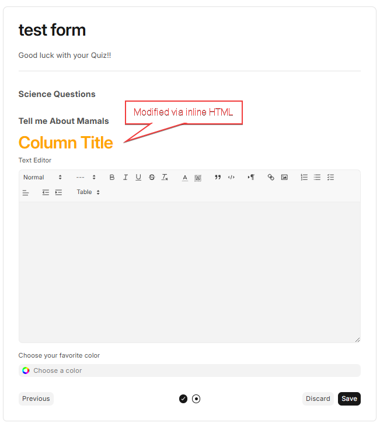Insert a hyperlink
Image resolution: width=380 pixels, height=426 pixels.
point(271,178)
